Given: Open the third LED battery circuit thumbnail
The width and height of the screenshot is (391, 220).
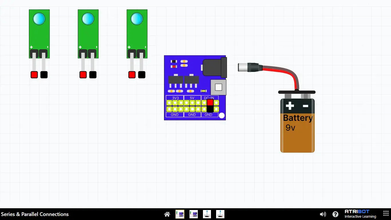Looking at the screenshot, I should (x=207, y=214).
